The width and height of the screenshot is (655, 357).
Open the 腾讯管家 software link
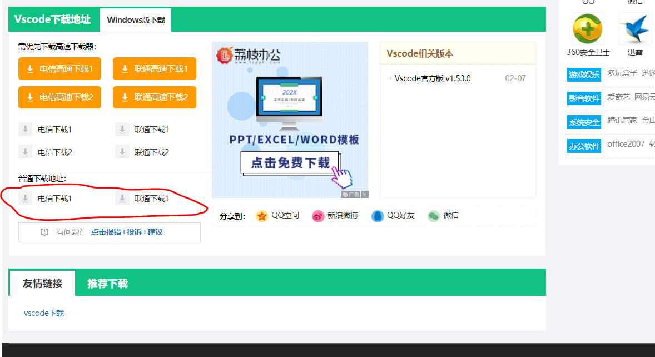pyautogui.click(x=622, y=120)
